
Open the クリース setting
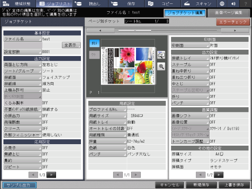[x=22, y=129]
